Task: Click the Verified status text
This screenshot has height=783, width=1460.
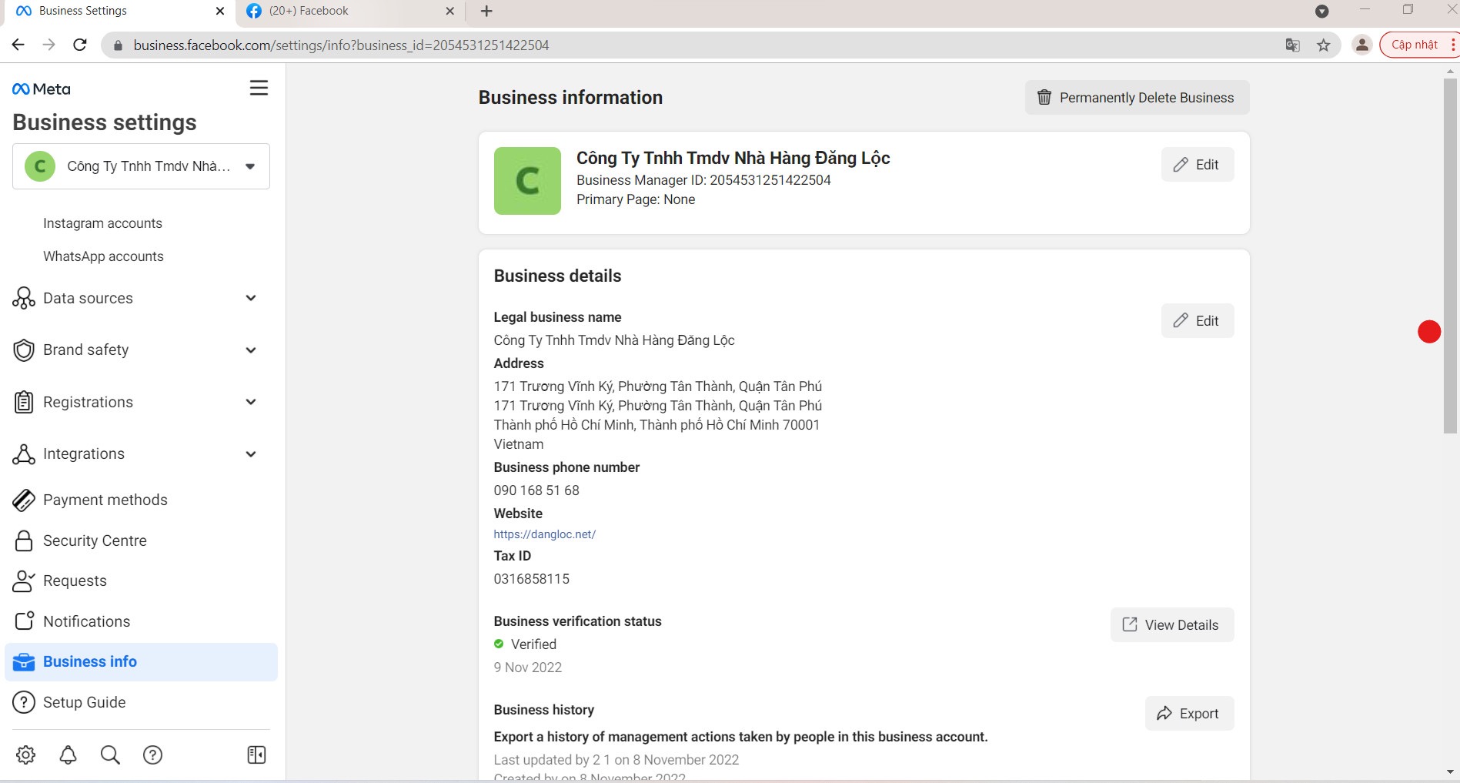Action: [533, 644]
